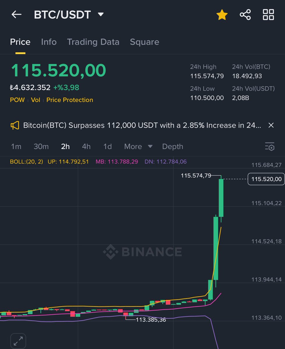The height and width of the screenshot is (349, 285).
Task: Tap the Vol tag link
Action: point(36,100)
